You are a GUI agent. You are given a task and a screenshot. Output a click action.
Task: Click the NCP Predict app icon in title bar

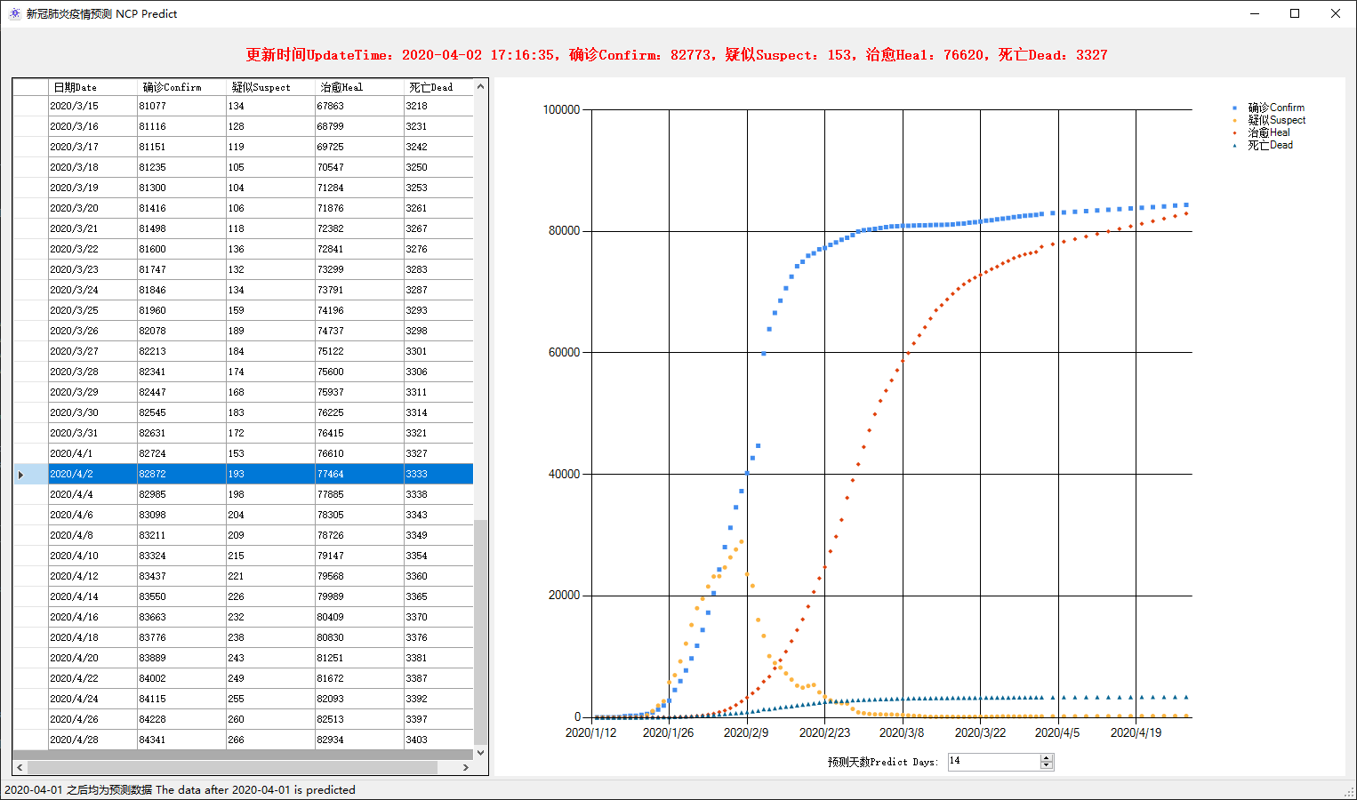pos(14,13)
